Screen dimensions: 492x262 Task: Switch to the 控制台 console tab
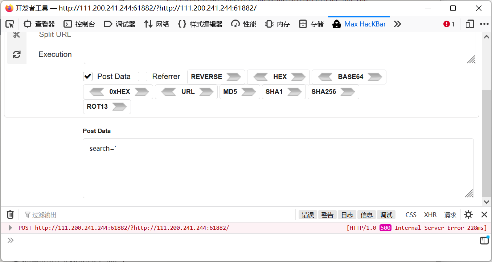[x=79, y=24]
